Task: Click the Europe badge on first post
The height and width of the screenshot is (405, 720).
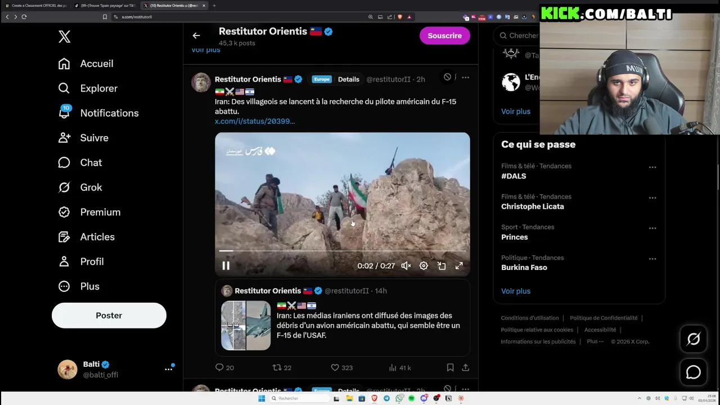Action: click(x=322, y=79)
